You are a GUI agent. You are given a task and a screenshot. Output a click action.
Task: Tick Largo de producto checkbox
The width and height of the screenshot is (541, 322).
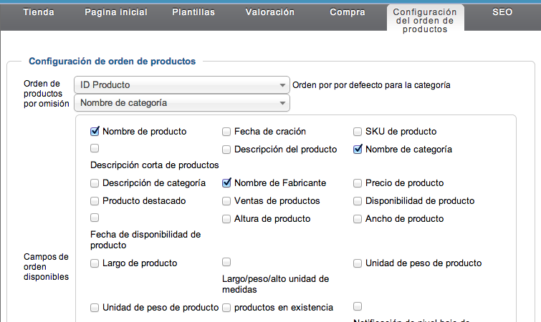click(95, 263)
